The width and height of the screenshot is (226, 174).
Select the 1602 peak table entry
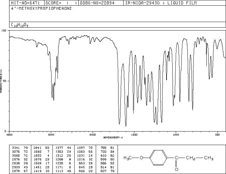[x=41, y=155]
